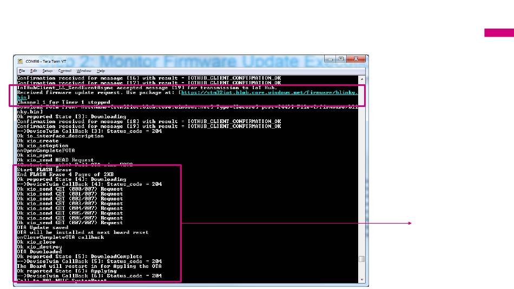The height and width of the screenshot is (289, 514).
Task: Click the terminal scrollbar up arrow
Action: point(362,79)
